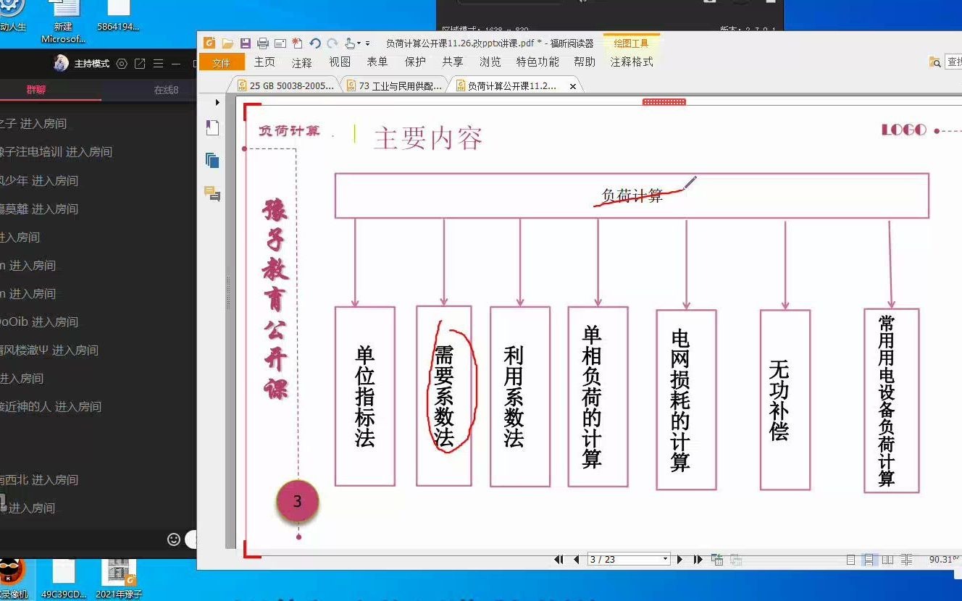Select the Hand tool icon
Image resolution: width=962 pixels, height=601 pixels.
pyautogui.click(x=350, y=43)
